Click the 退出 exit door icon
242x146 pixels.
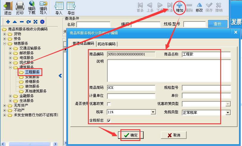point(8,6)
